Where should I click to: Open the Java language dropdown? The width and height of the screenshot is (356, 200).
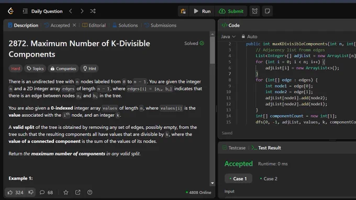(x=228, y=37)
